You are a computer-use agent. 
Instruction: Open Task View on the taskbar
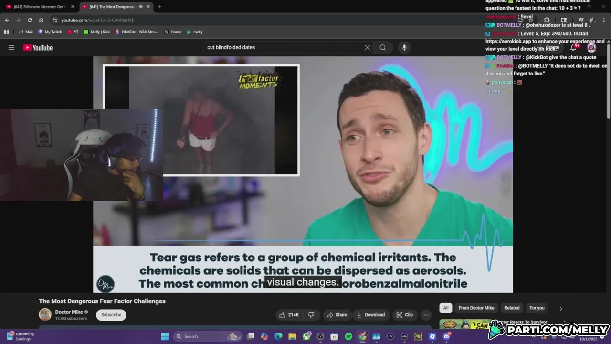pos(251,336)
